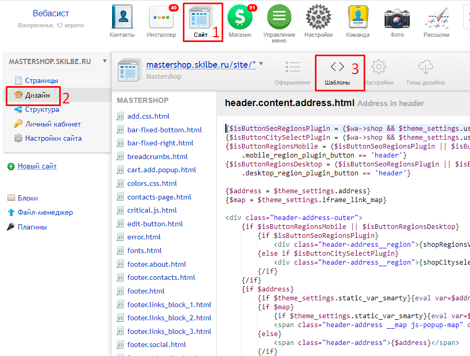Click the Новый сайт link
The height and width of the screenshot is (356, 470).
[x=37, y=166]
